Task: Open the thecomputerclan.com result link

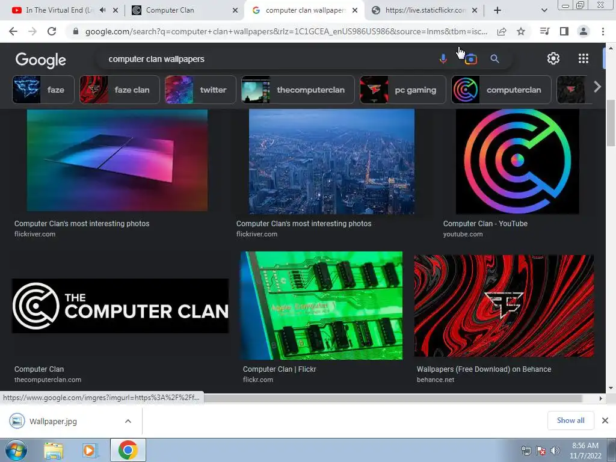Action: (x=48, y=380)
